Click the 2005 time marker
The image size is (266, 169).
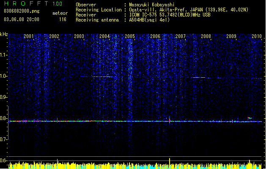point(130,36)
